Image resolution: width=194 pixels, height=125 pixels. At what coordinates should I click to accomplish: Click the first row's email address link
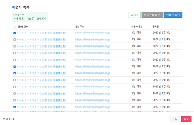tap(92, 33)
